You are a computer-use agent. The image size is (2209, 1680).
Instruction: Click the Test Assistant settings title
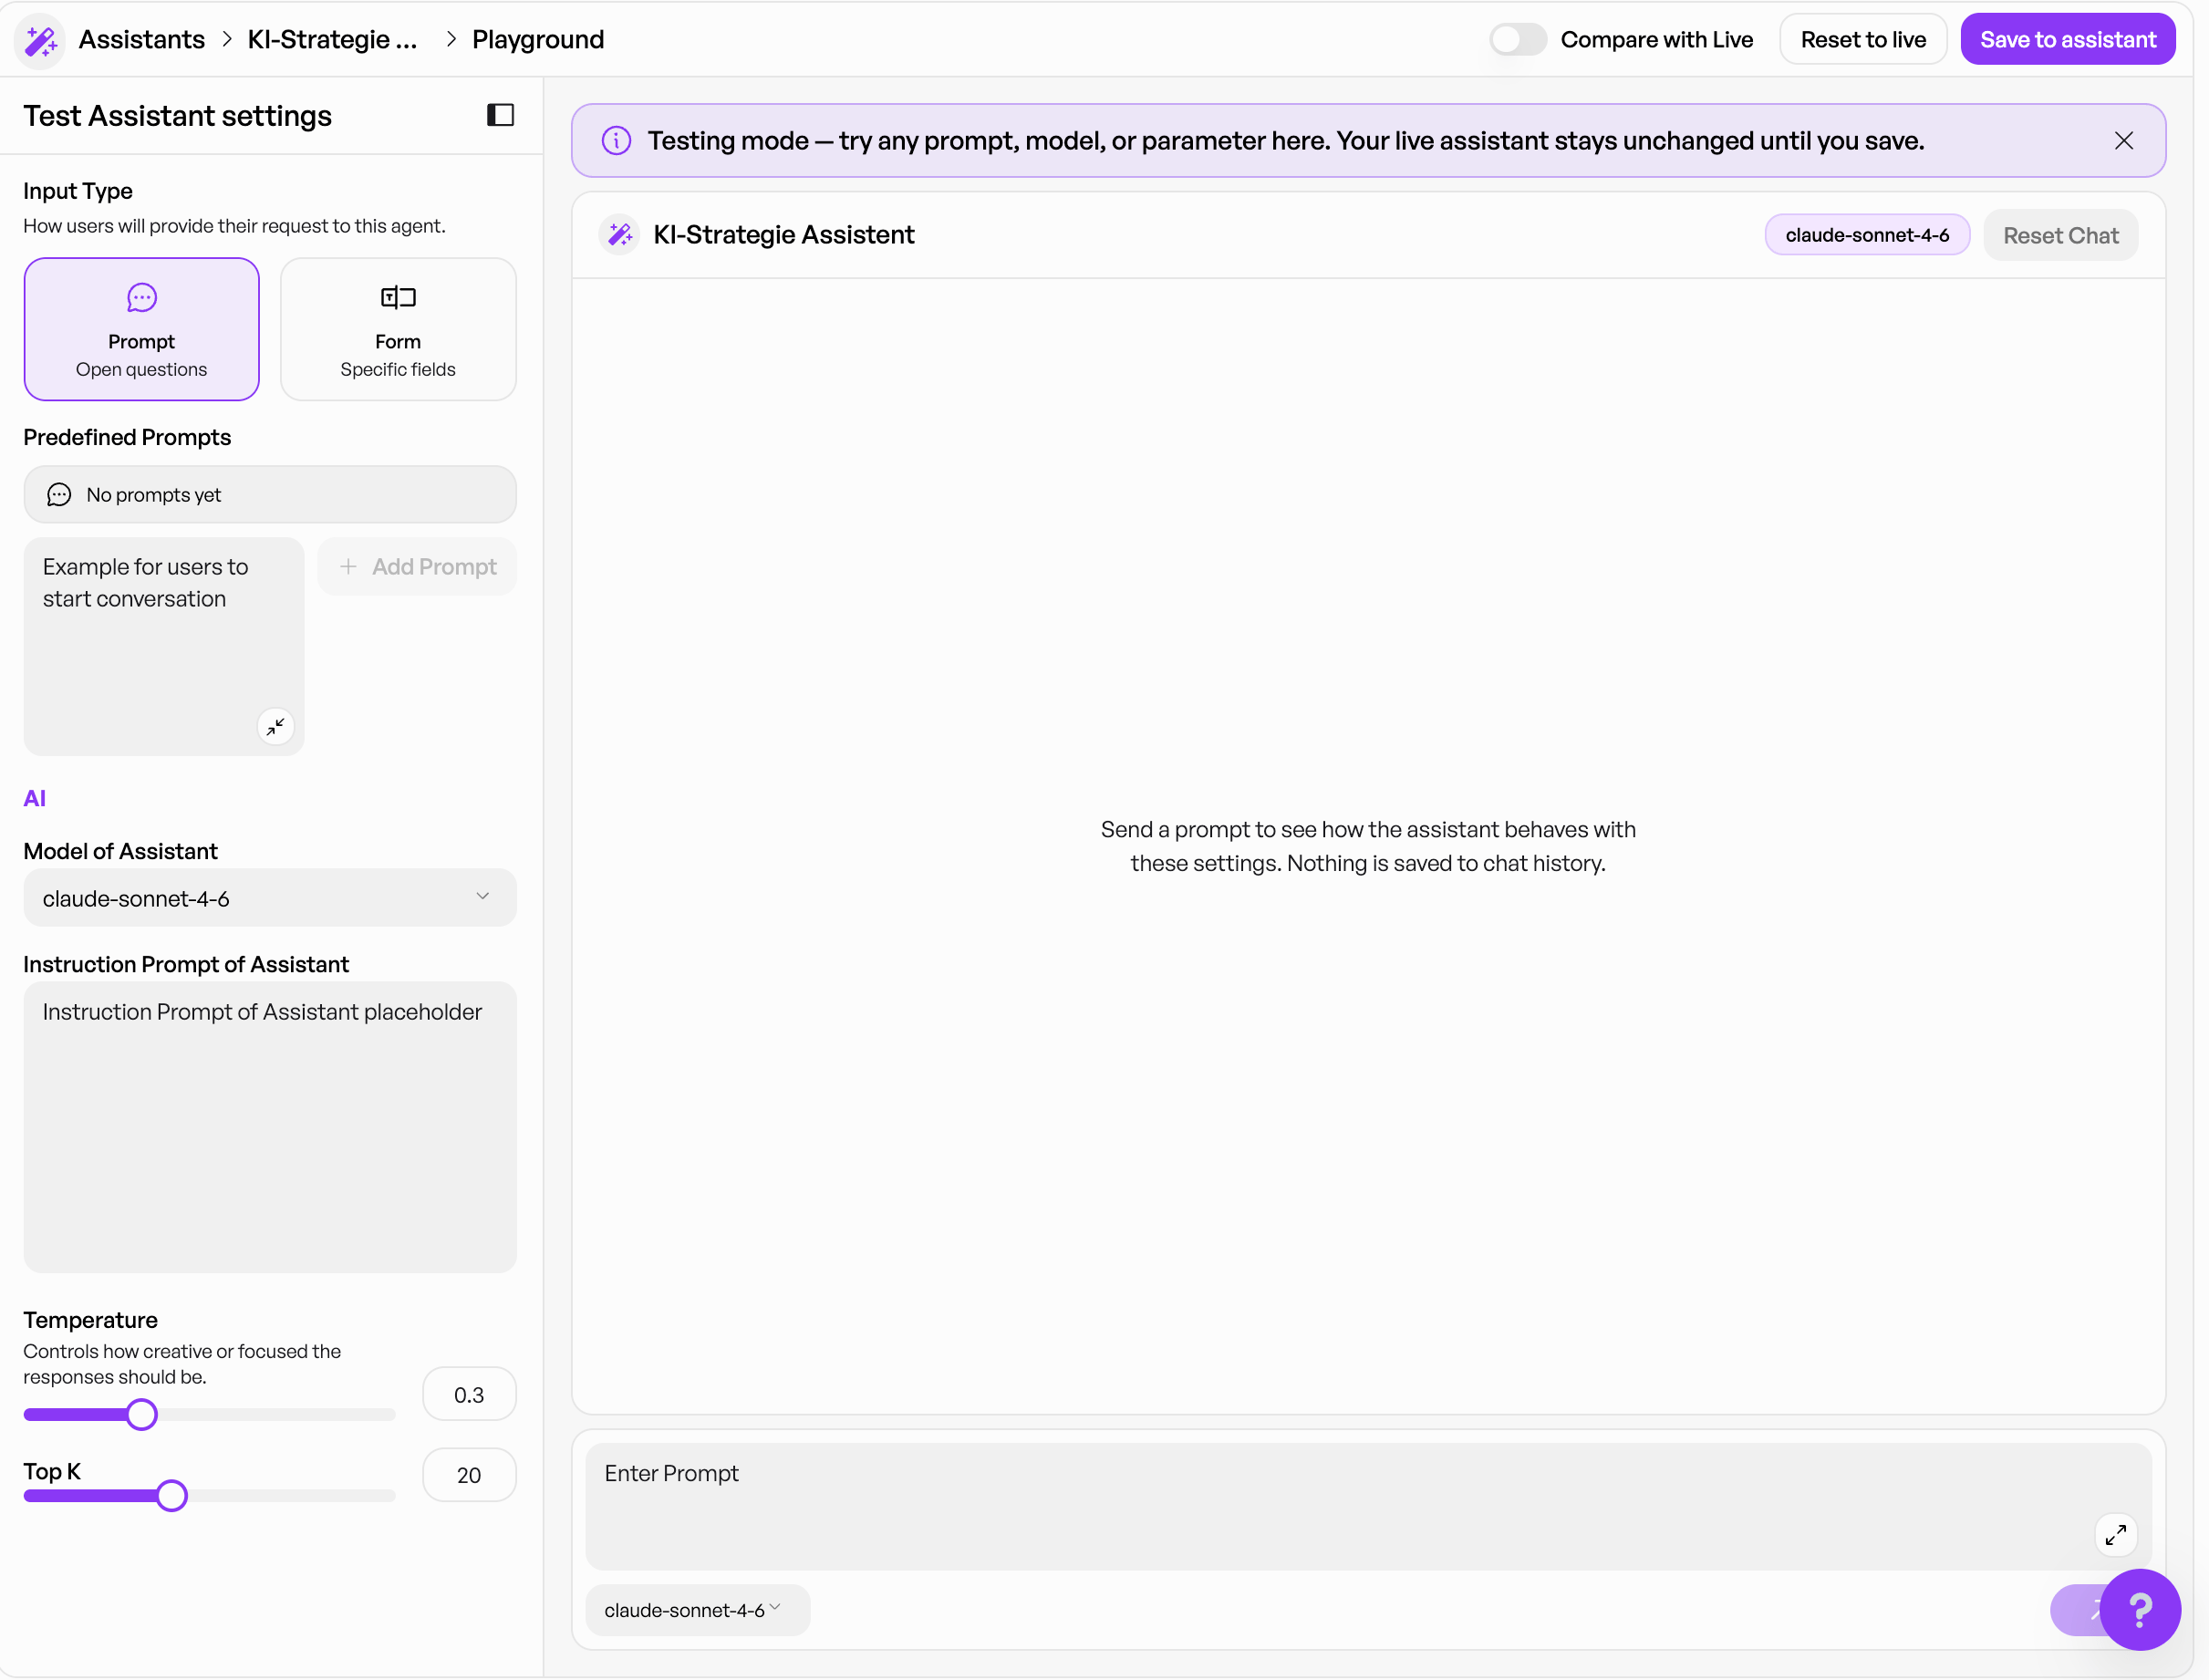pyautogui.click(x=177, y=116)
